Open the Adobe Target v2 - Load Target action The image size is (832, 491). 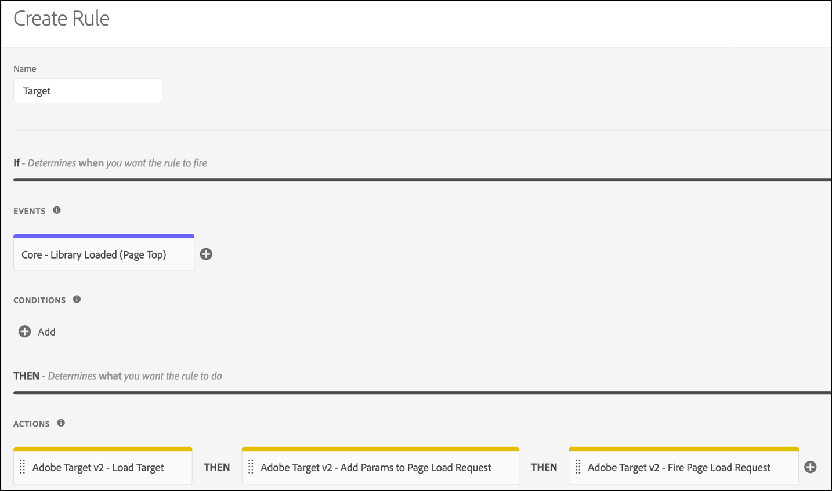tap(103, 466)
